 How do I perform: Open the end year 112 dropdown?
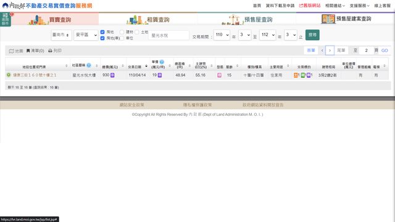(267, 35)
